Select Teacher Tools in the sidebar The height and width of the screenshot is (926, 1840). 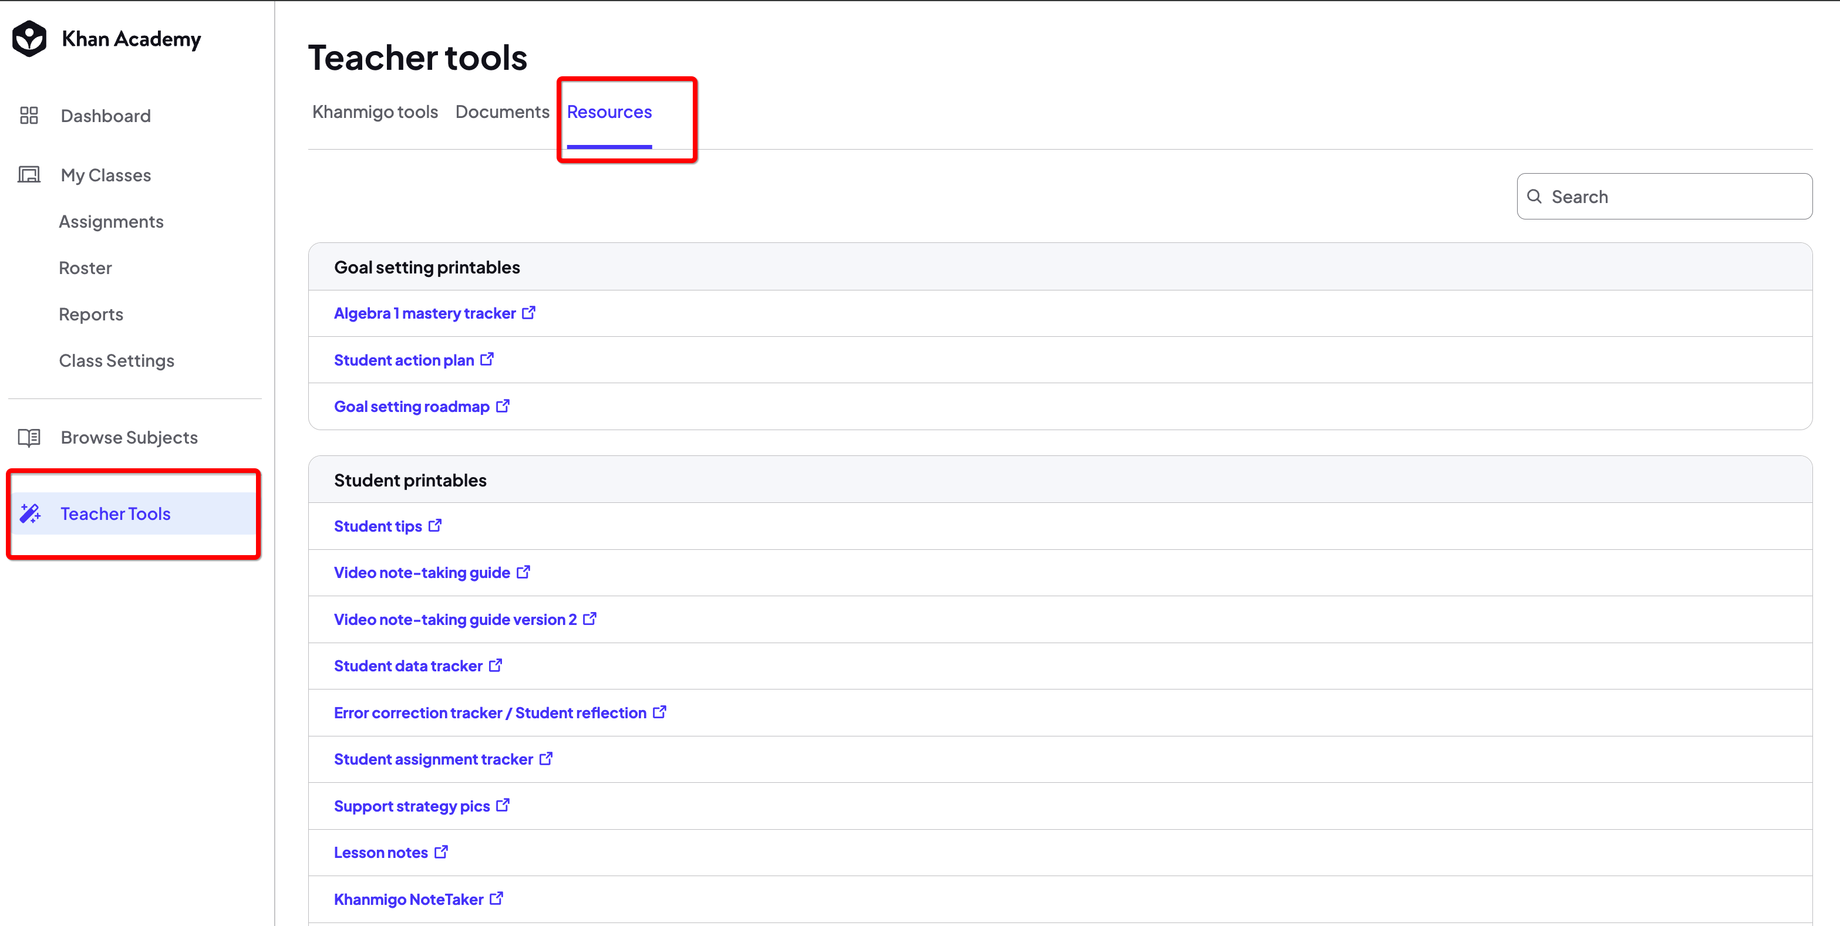pos(134,513)
